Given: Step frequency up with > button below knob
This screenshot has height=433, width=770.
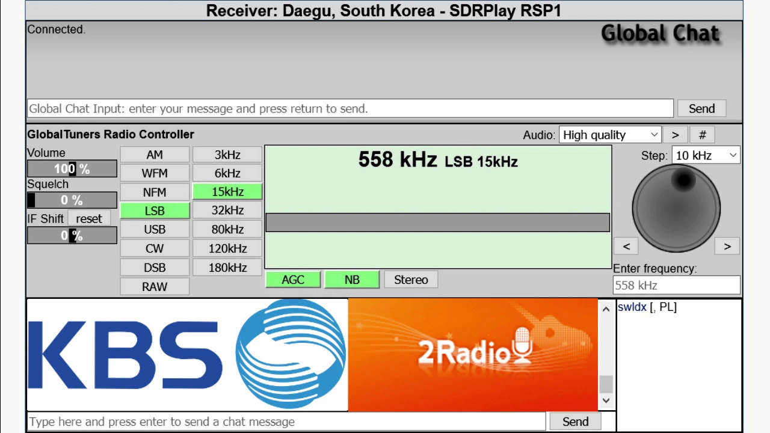Looking at the screenshot, I should point(727,247).
